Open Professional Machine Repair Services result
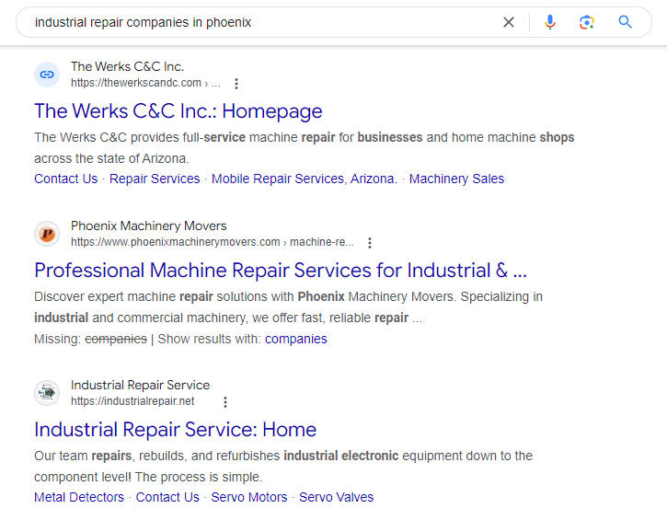667x520 pixels. click(281, 271)
